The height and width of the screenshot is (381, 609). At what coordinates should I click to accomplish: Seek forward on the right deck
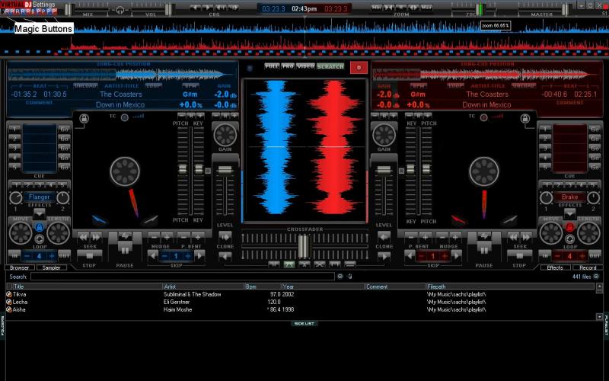pyautogui.click(x=526, y=236)
